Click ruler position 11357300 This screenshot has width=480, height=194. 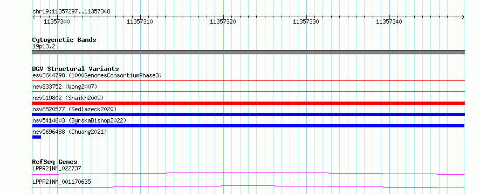click(x=57, y=21)
